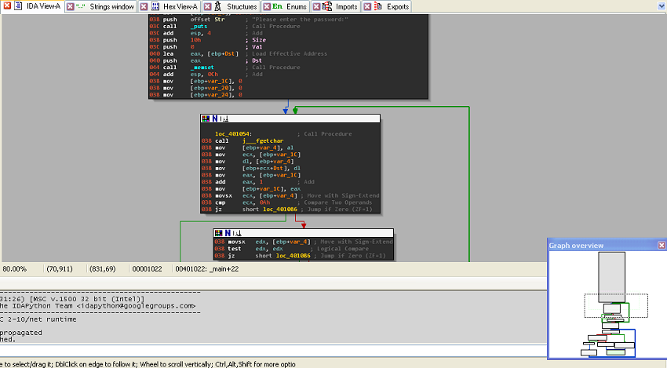Click the dotted viewport frame in Graph overview

click(x=616, y=305)
